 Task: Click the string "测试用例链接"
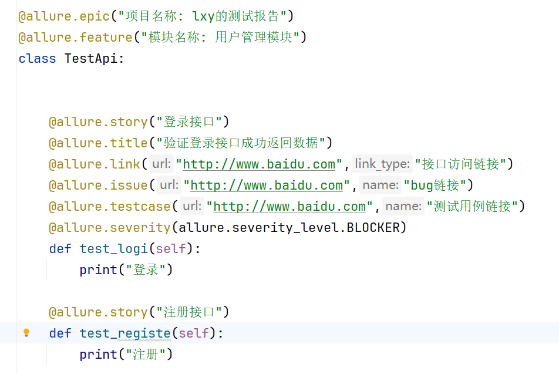pyautogui.click(x=472, y=206)
